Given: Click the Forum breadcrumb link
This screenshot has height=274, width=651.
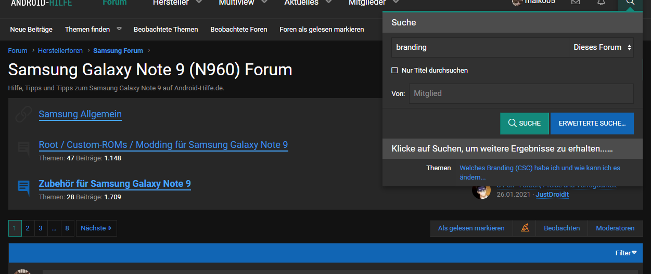Looking at the screenshot, I should pos(18,51).
